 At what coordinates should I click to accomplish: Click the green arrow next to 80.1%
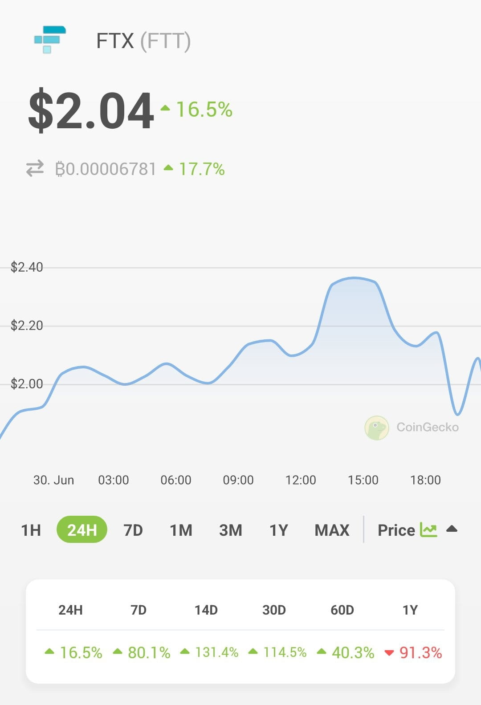(118, 652)
